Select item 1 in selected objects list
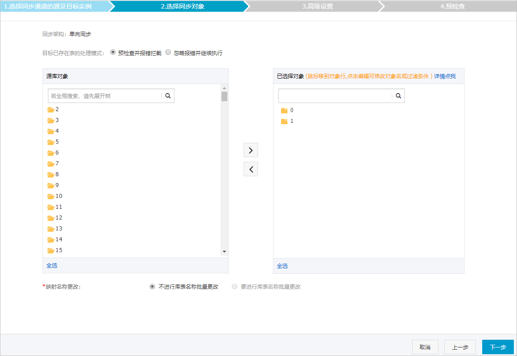Screen dimensions: 517x356 pos(292,121)
